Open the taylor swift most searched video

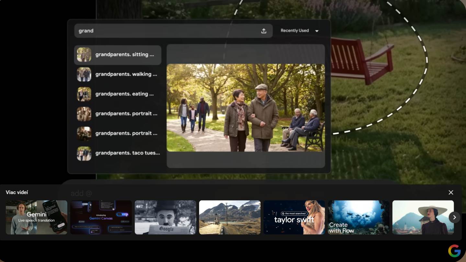[x=294, y=217]
